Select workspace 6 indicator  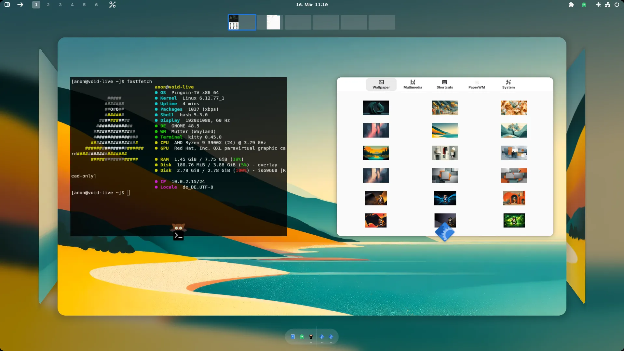(96, 5)
